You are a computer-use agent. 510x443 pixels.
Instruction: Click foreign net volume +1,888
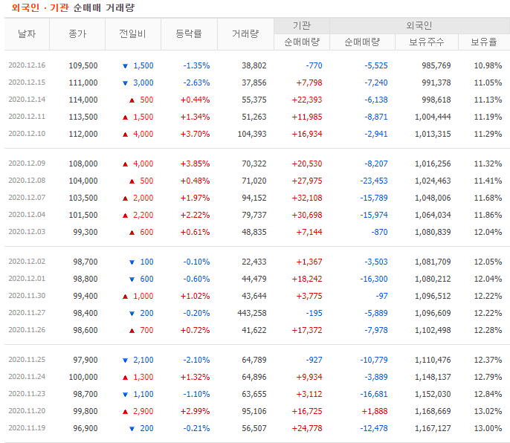(375, 411)
